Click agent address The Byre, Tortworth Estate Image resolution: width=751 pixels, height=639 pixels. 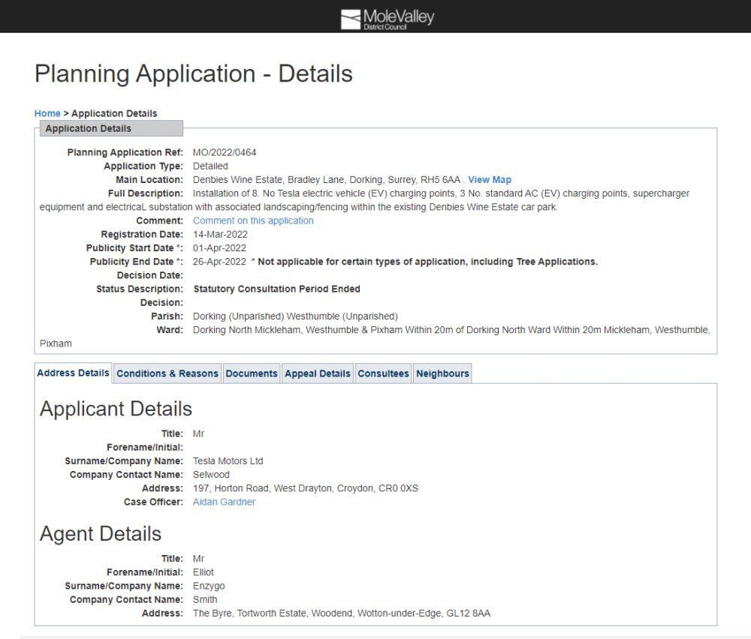(x=342, y=613)
